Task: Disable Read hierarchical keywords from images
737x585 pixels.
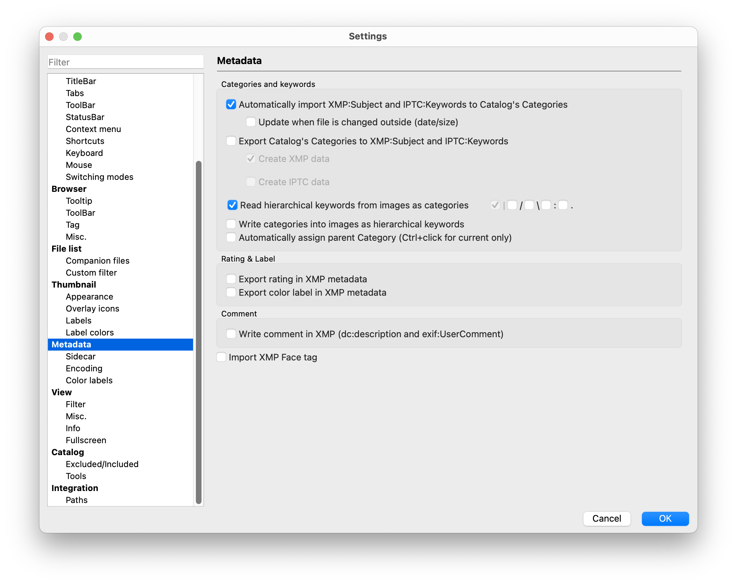Action: tap(233, 205)
